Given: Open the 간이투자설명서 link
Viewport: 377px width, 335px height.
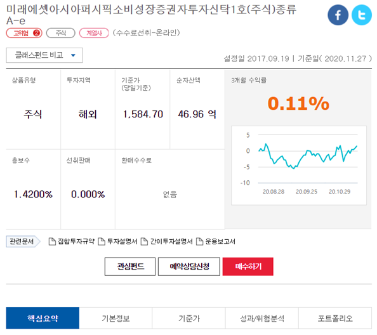Looking at the screenshot, I should pyautogui.click(x=171, y=242).
